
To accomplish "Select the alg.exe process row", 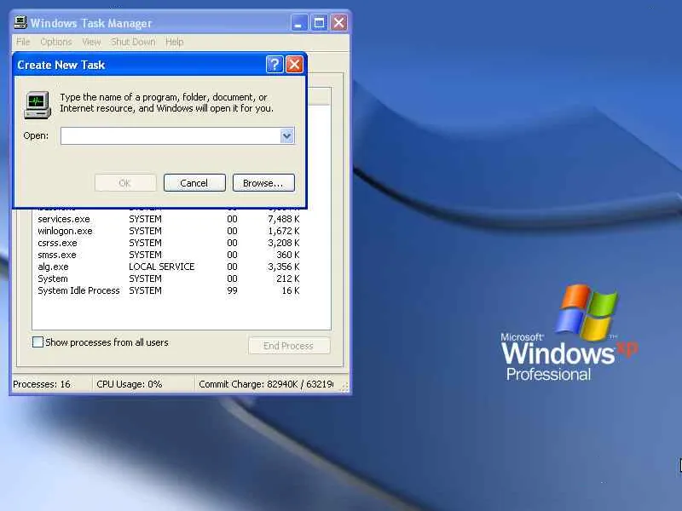I will pos(168,267).
